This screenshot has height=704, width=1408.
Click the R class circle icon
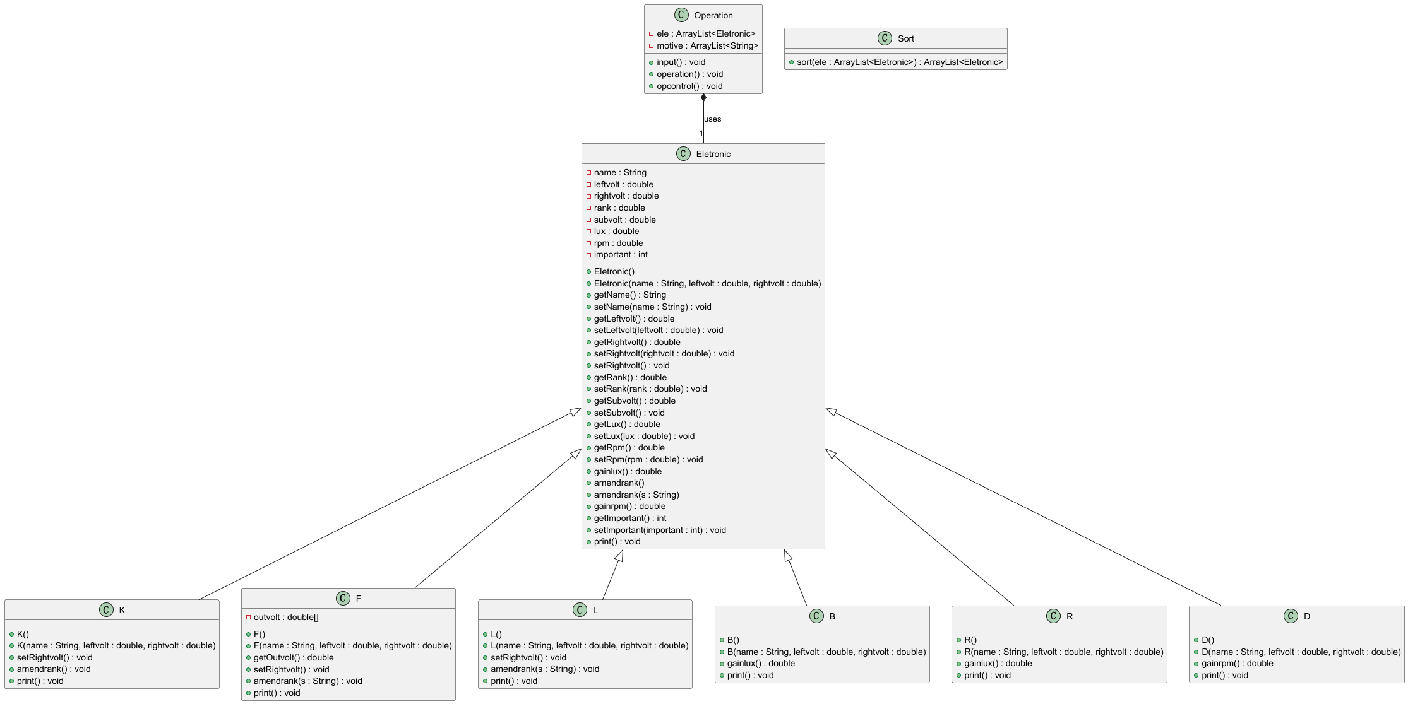coord(1053,616)
